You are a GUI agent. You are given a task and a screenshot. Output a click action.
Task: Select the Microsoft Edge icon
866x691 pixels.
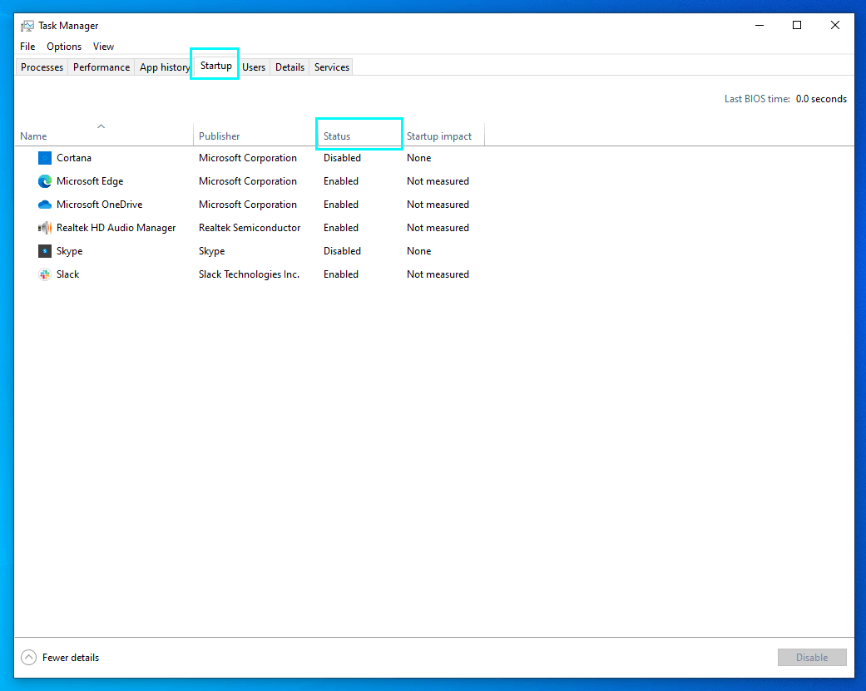tap(44, 180)
